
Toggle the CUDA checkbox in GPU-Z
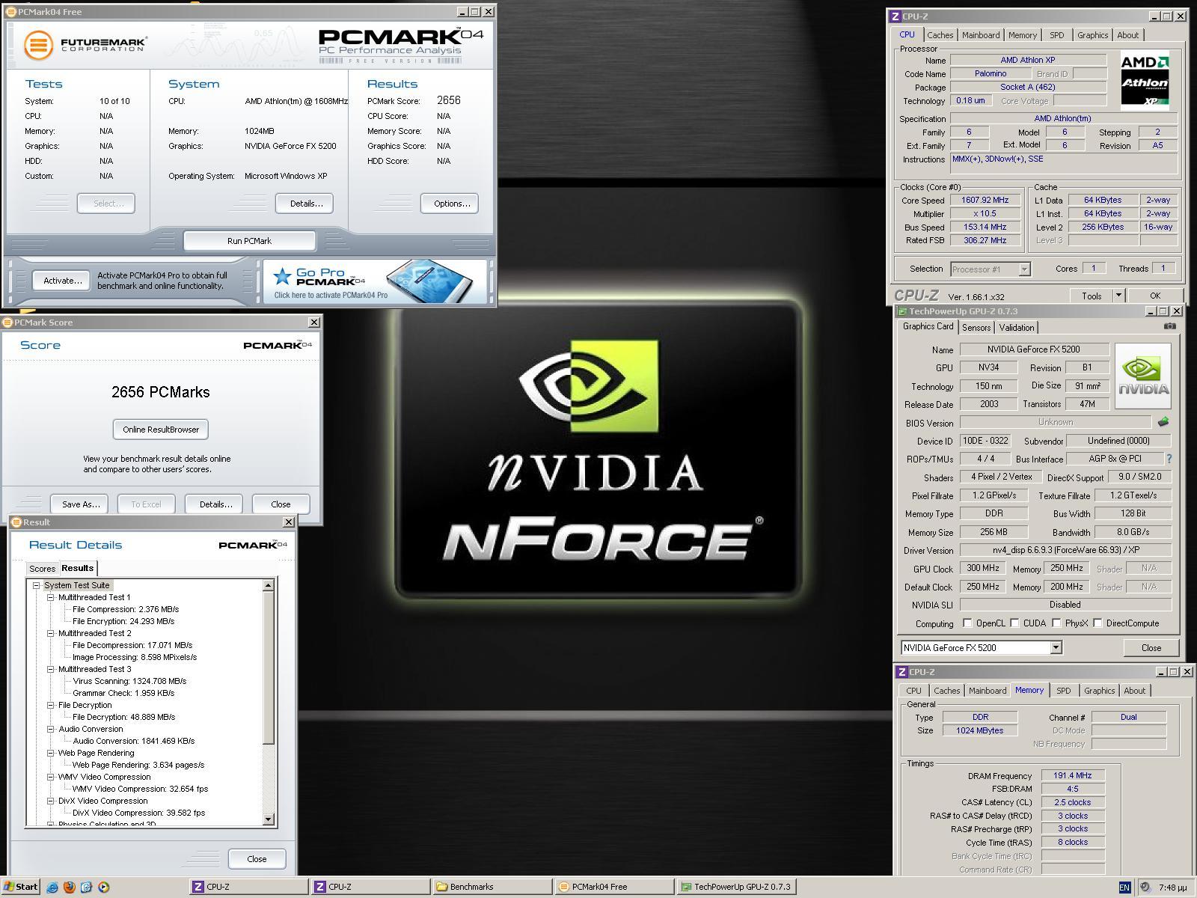(1015, 623)
